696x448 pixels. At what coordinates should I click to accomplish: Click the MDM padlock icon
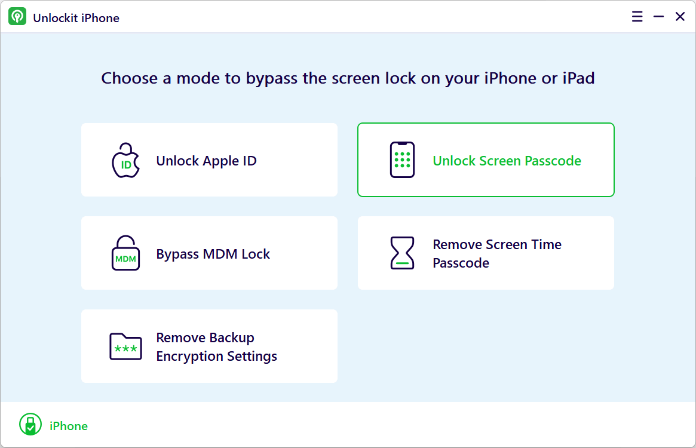pyautogui.click(x=125, y=253)
